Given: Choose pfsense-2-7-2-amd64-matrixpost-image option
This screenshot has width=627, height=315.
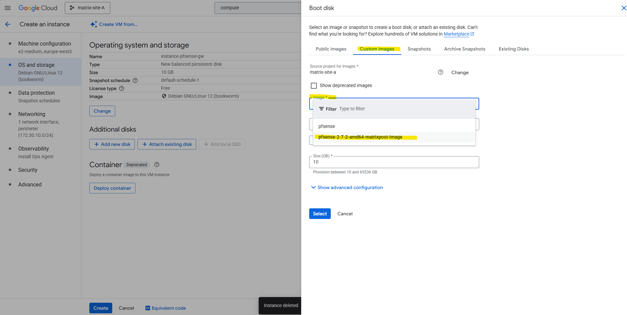Looking at the screenshot, I should click(x=360, y=137).
